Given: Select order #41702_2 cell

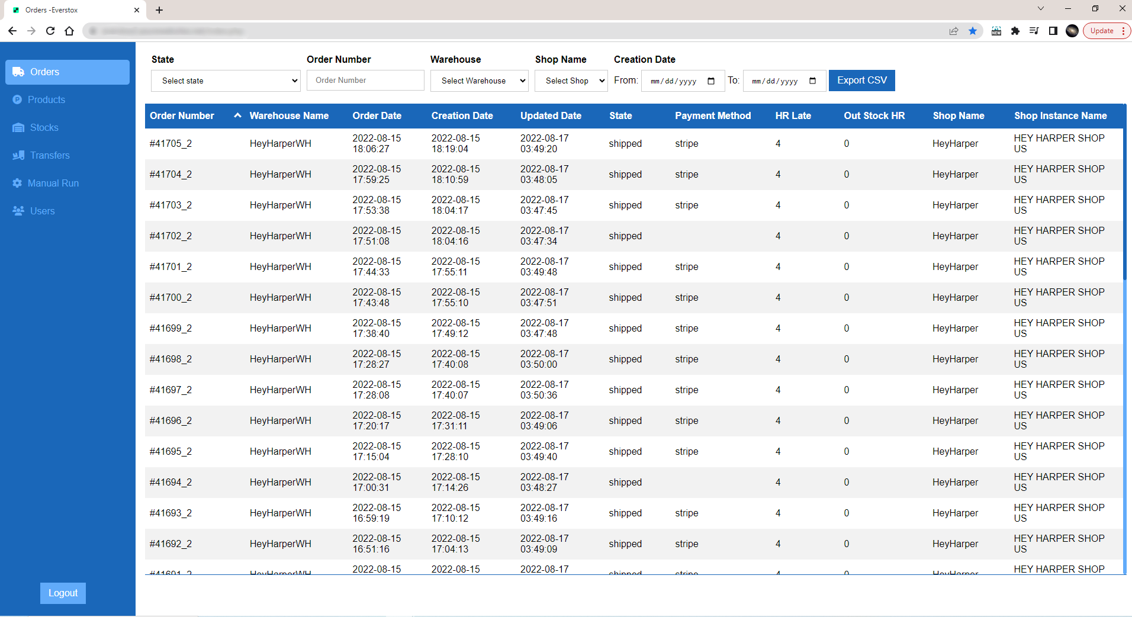Looking at the screenshot, I should (x=171, y=236).
